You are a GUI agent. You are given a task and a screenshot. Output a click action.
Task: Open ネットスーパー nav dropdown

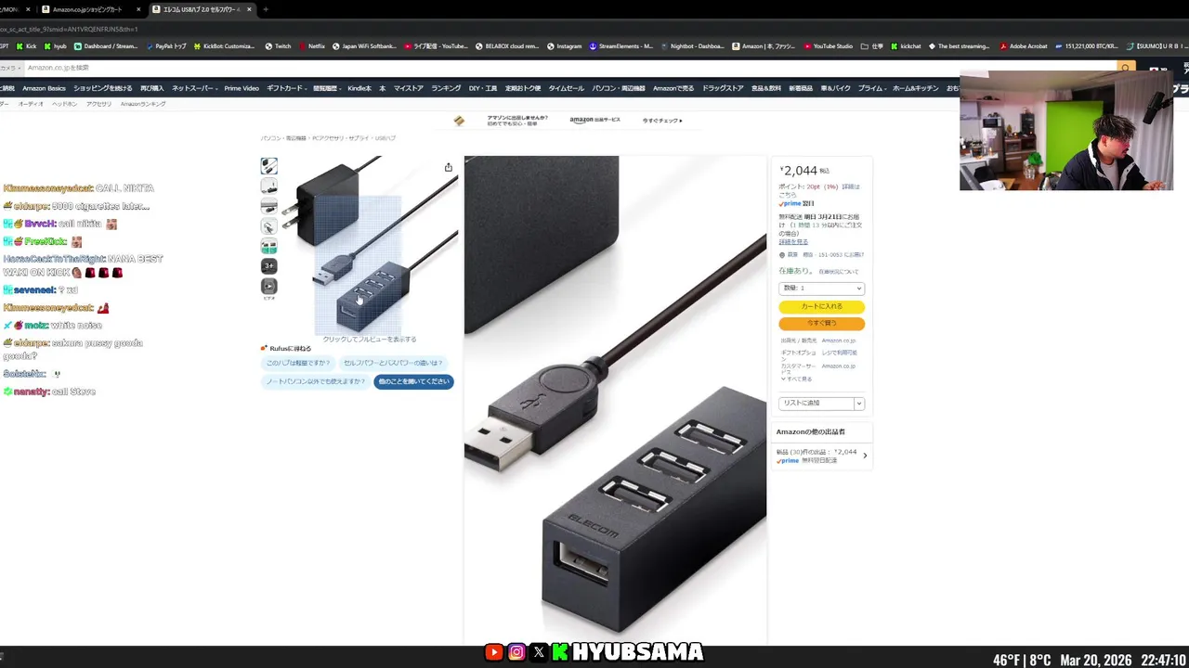193,88
